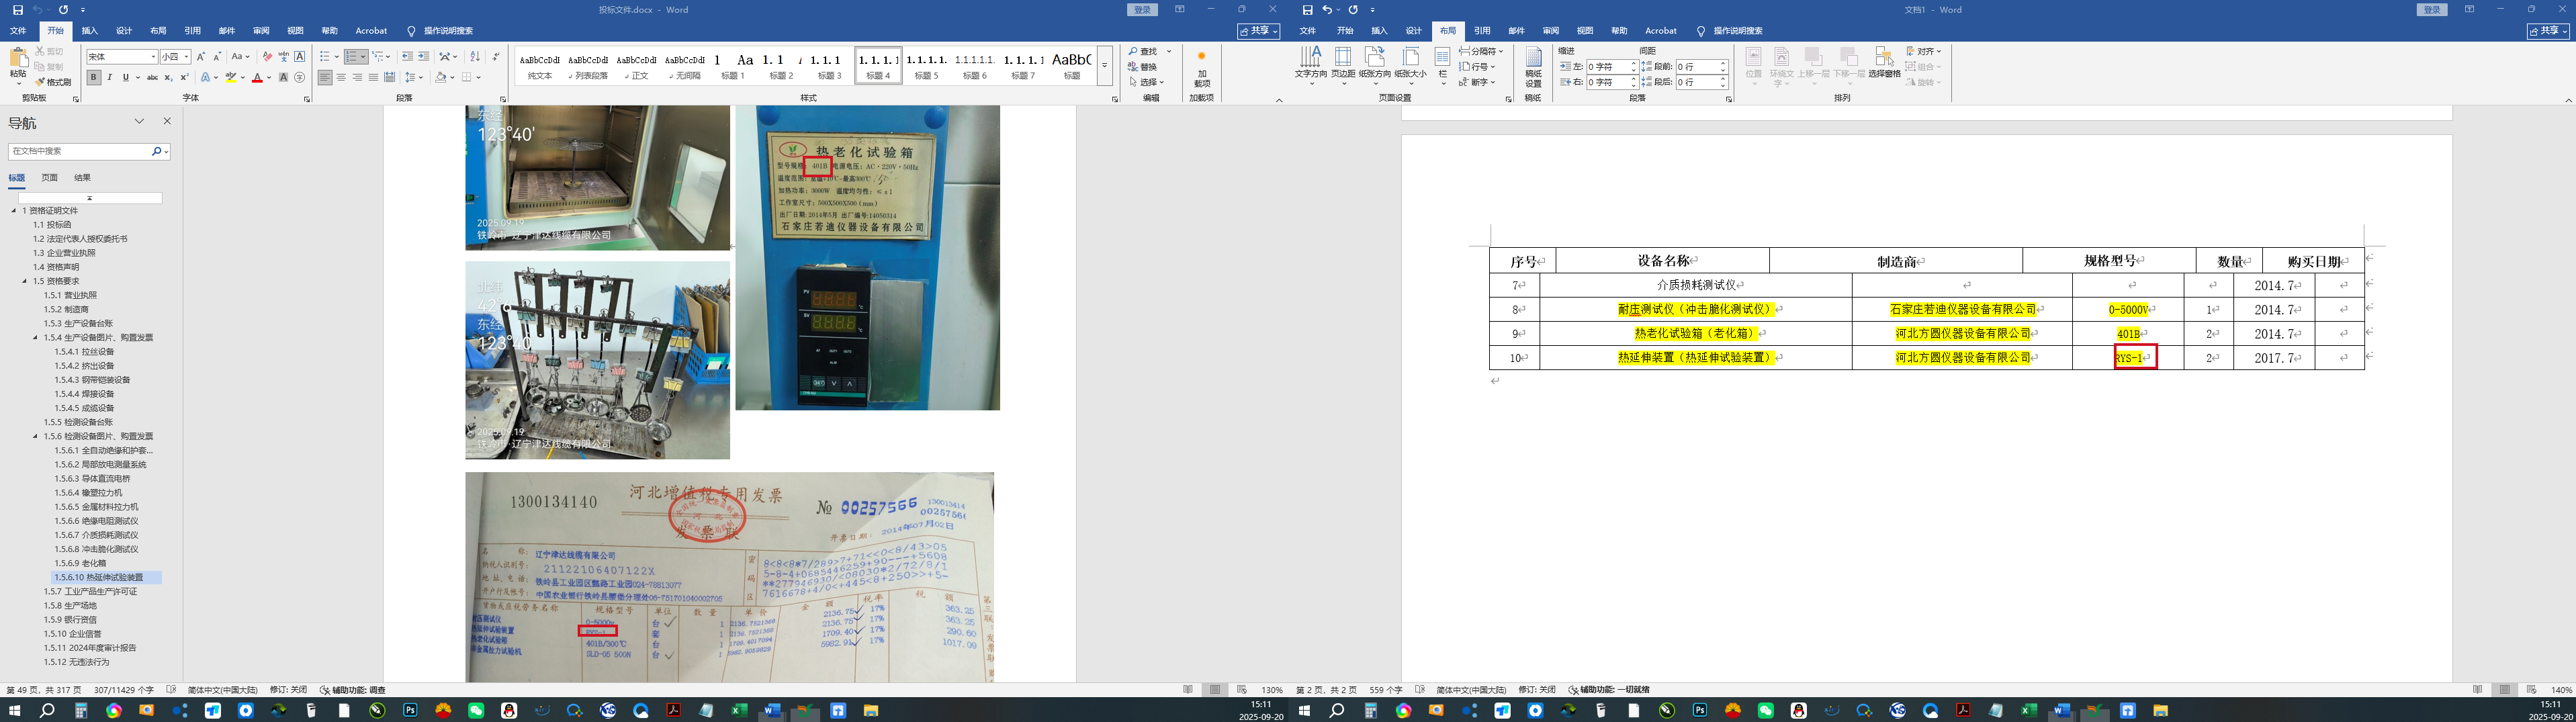Image resolution: width=2576 pixels, height=722 pixels.
Task: Decrease the paragraph indent
Action: tap(407, 57)
